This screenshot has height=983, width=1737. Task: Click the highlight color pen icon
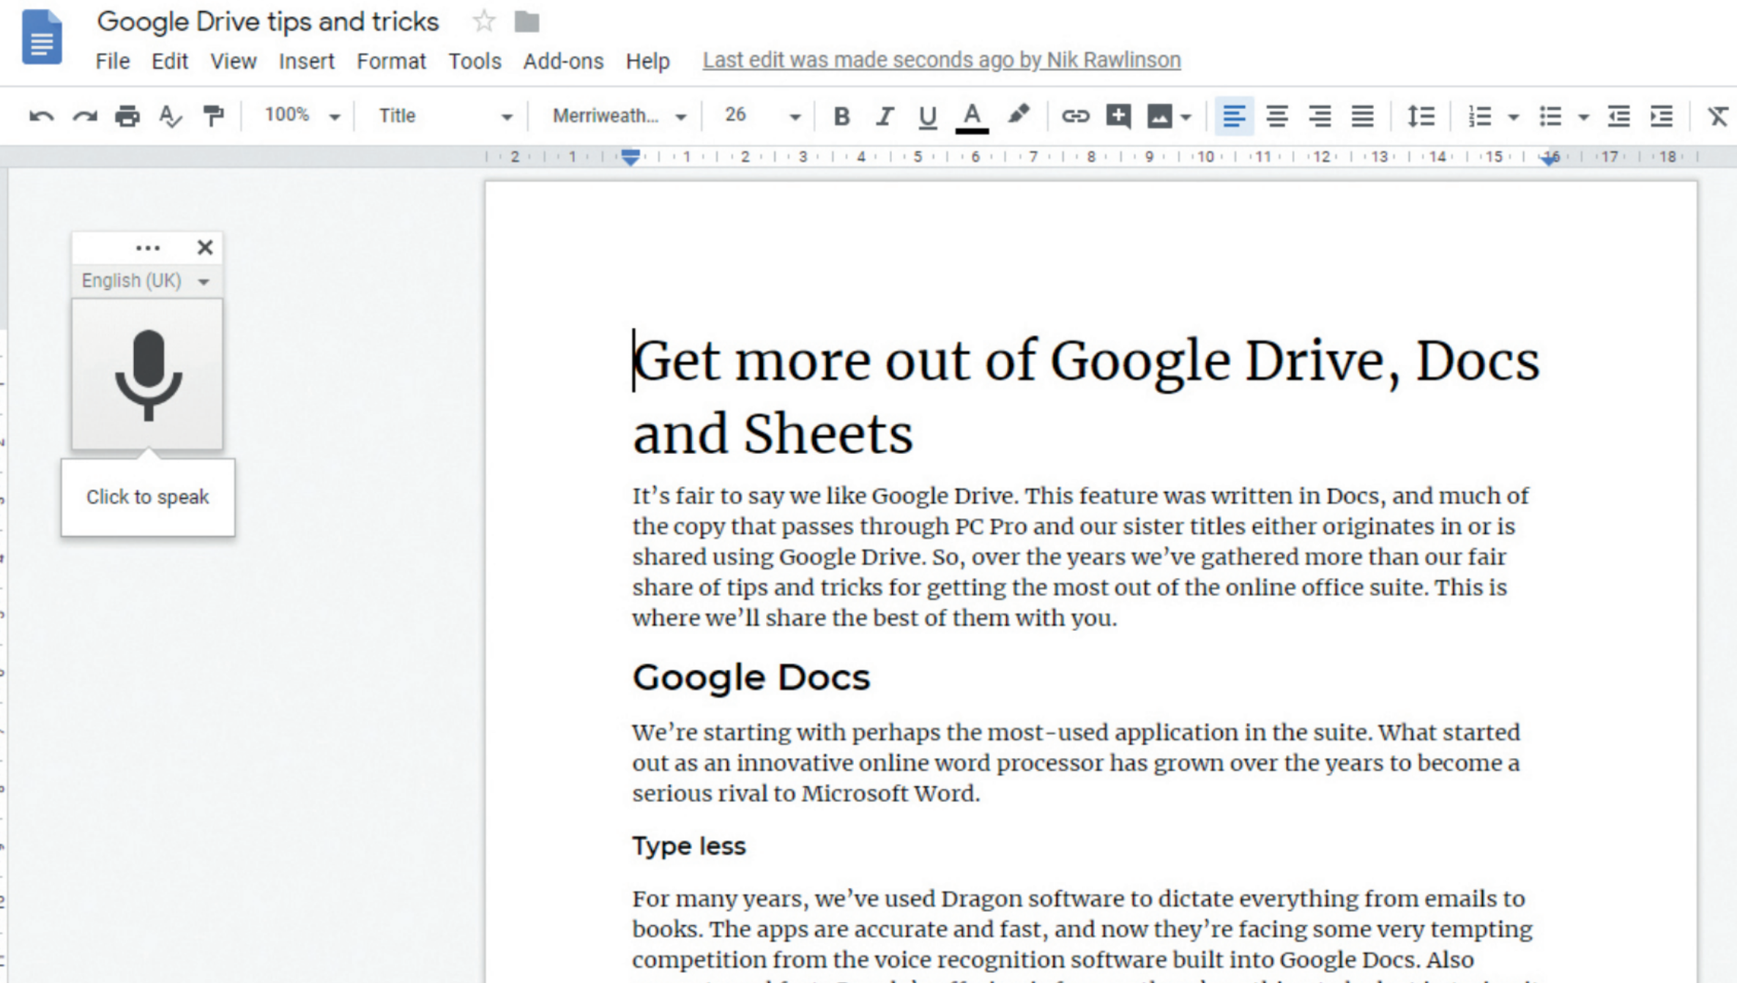pos(1018,115)
